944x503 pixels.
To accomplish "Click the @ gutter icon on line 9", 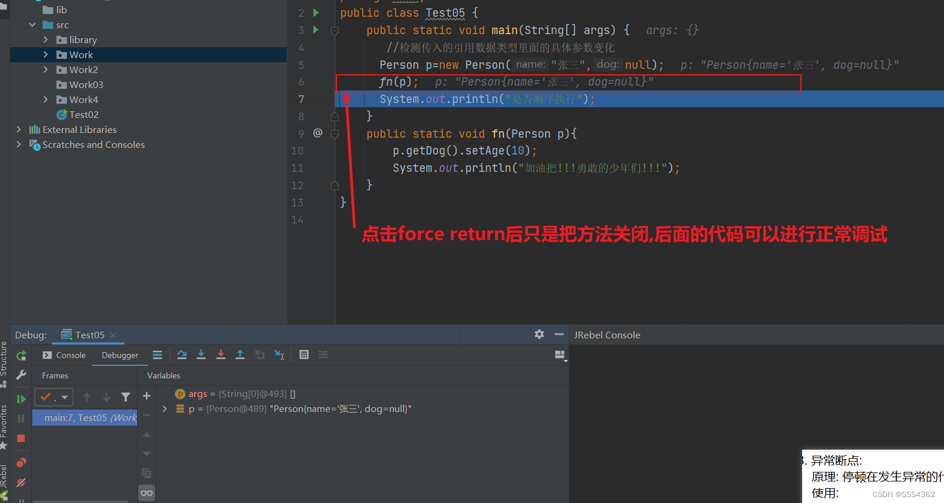I will 318,133.
